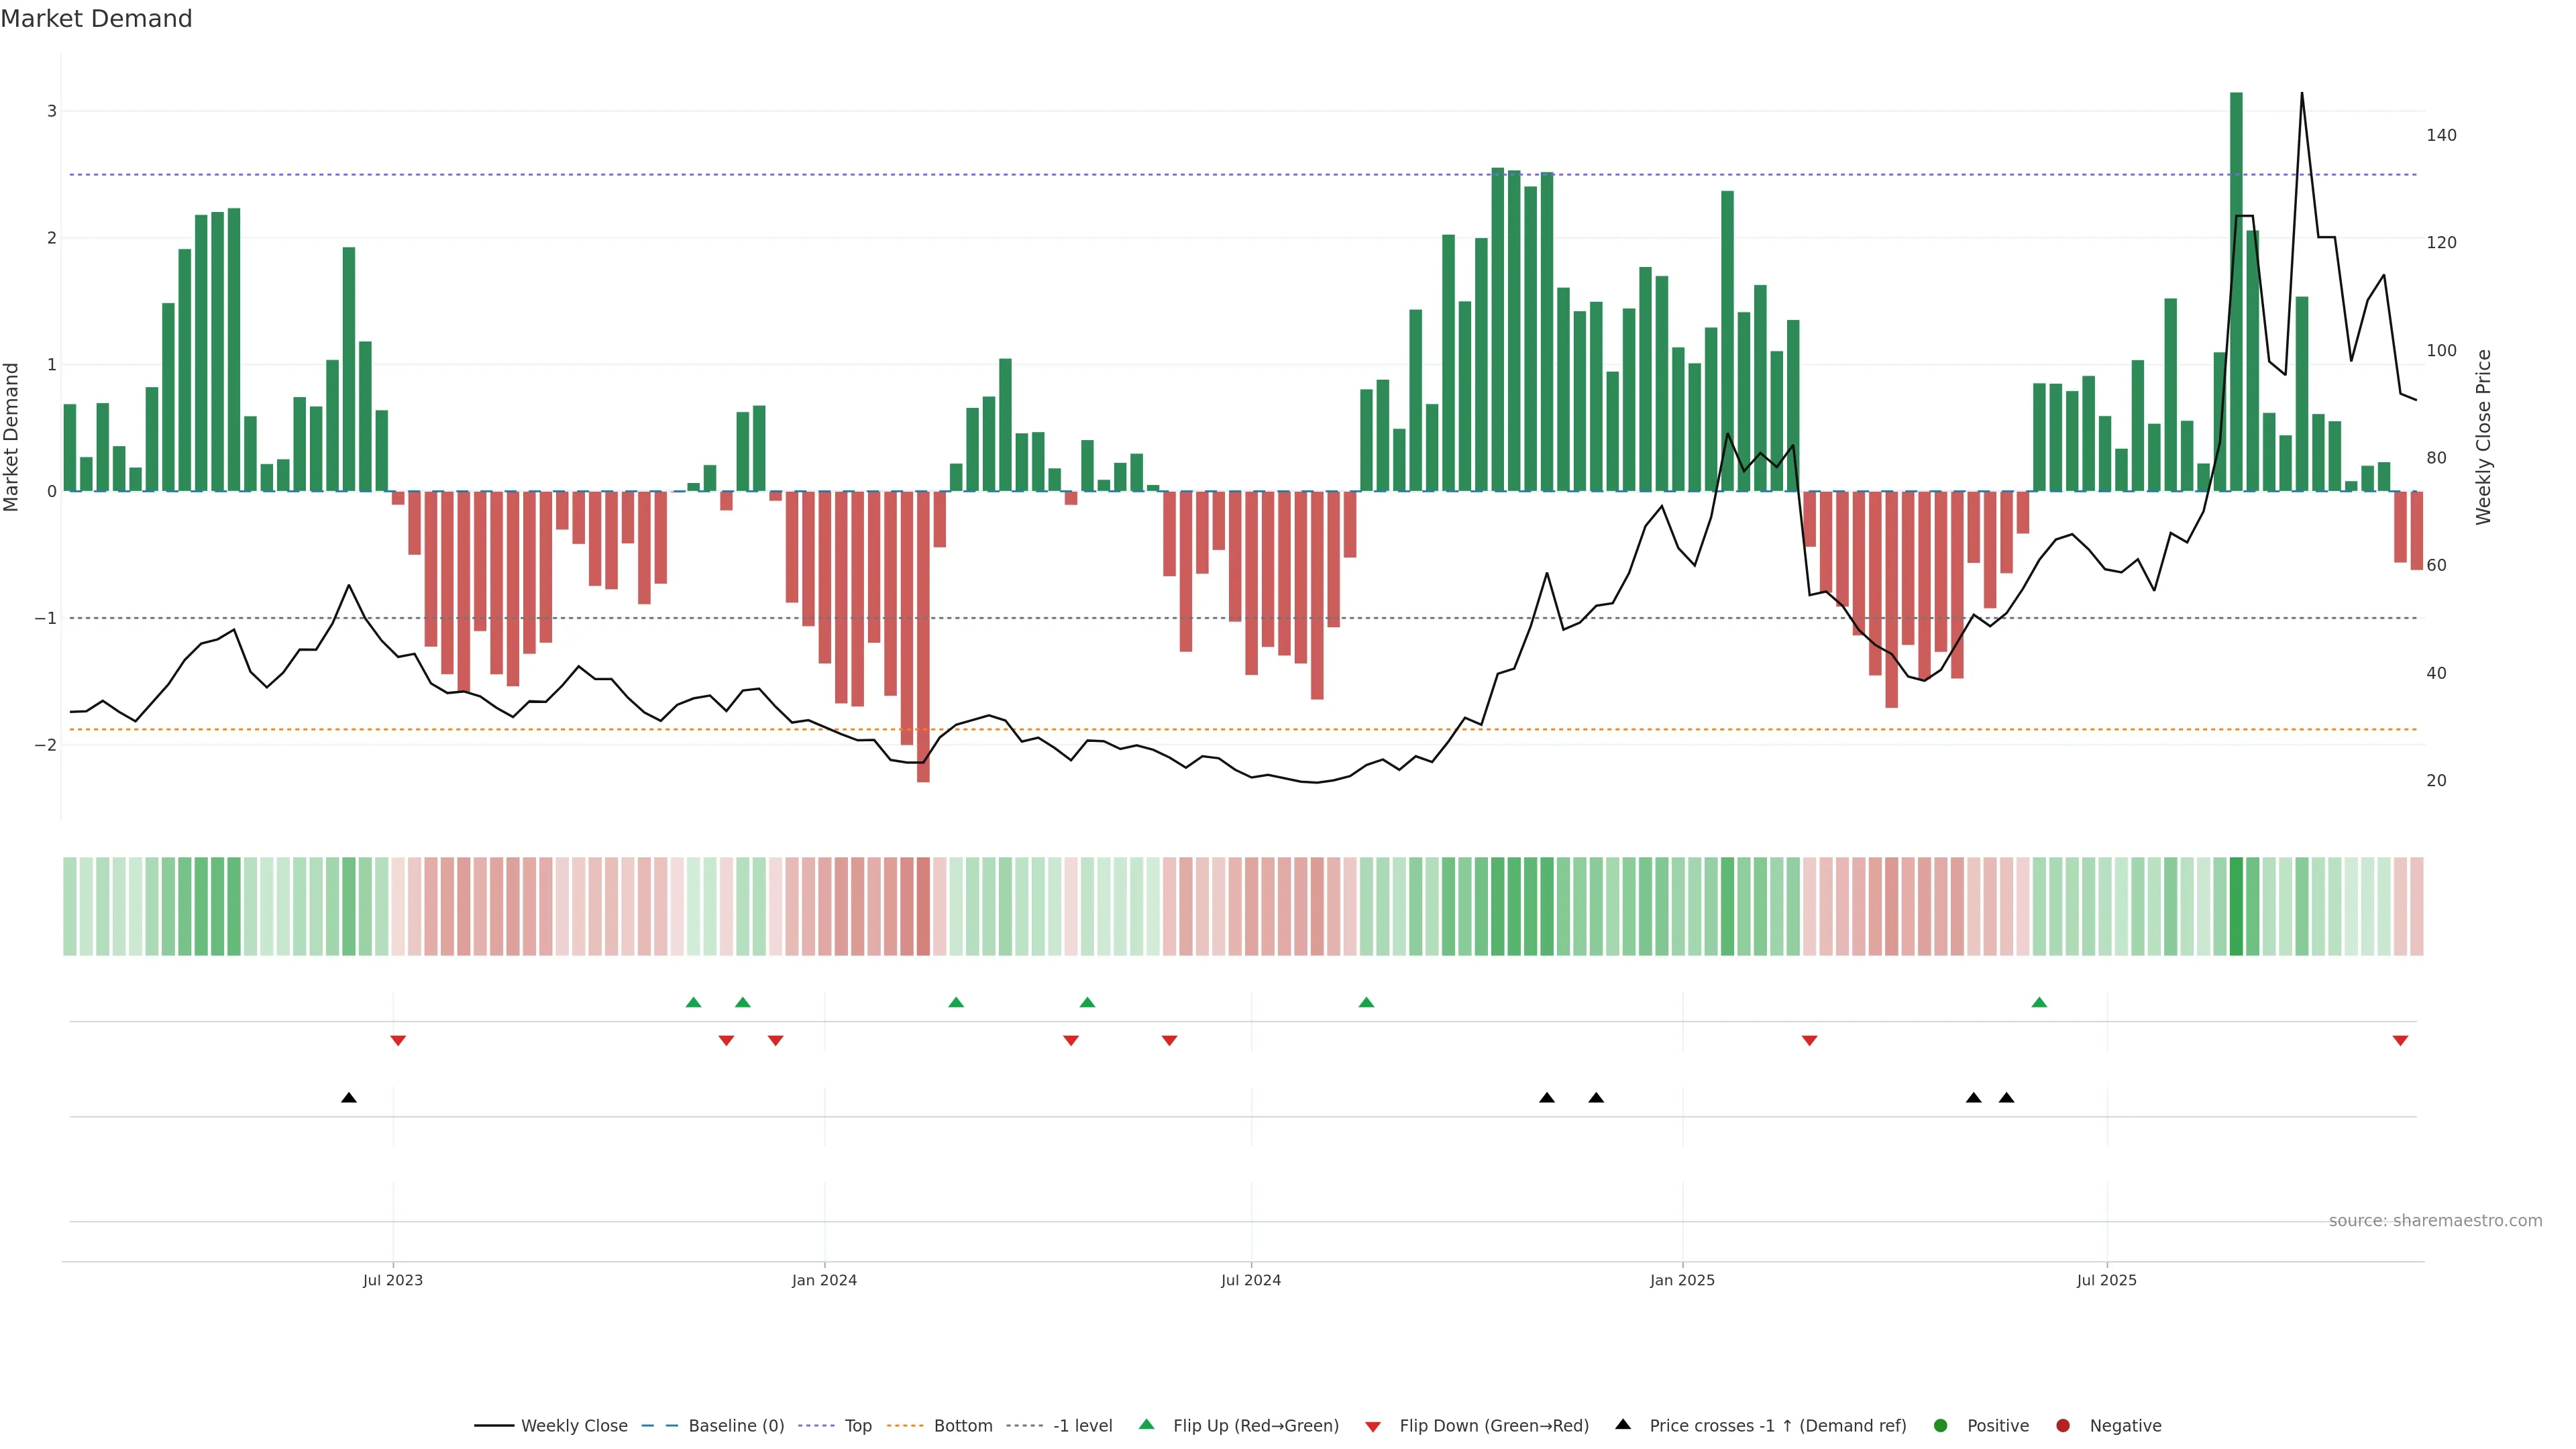Image resolution: width=2576 pixels, height=1449 pixels.
Task: Click red Flip Down legend triangle
Action: pyautogui.click(x=1373, y=1427)
